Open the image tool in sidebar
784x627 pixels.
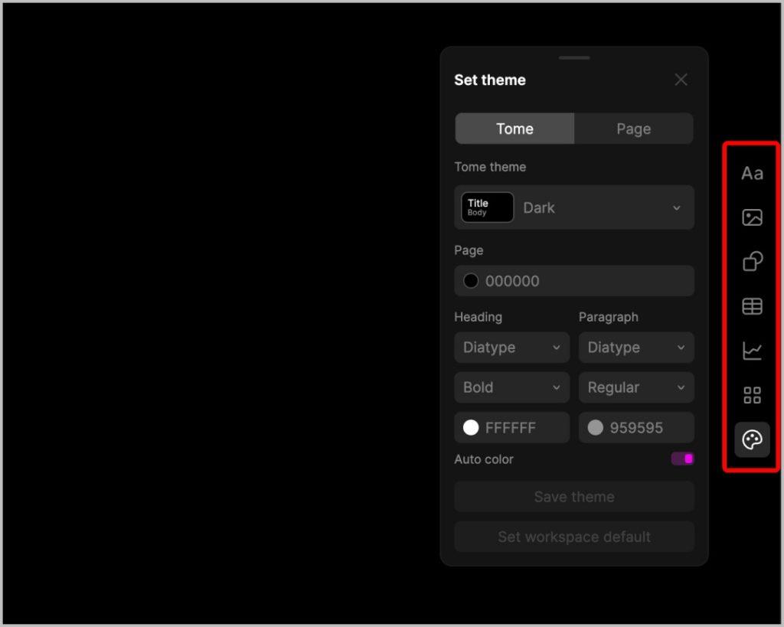[x=752, y=217]
